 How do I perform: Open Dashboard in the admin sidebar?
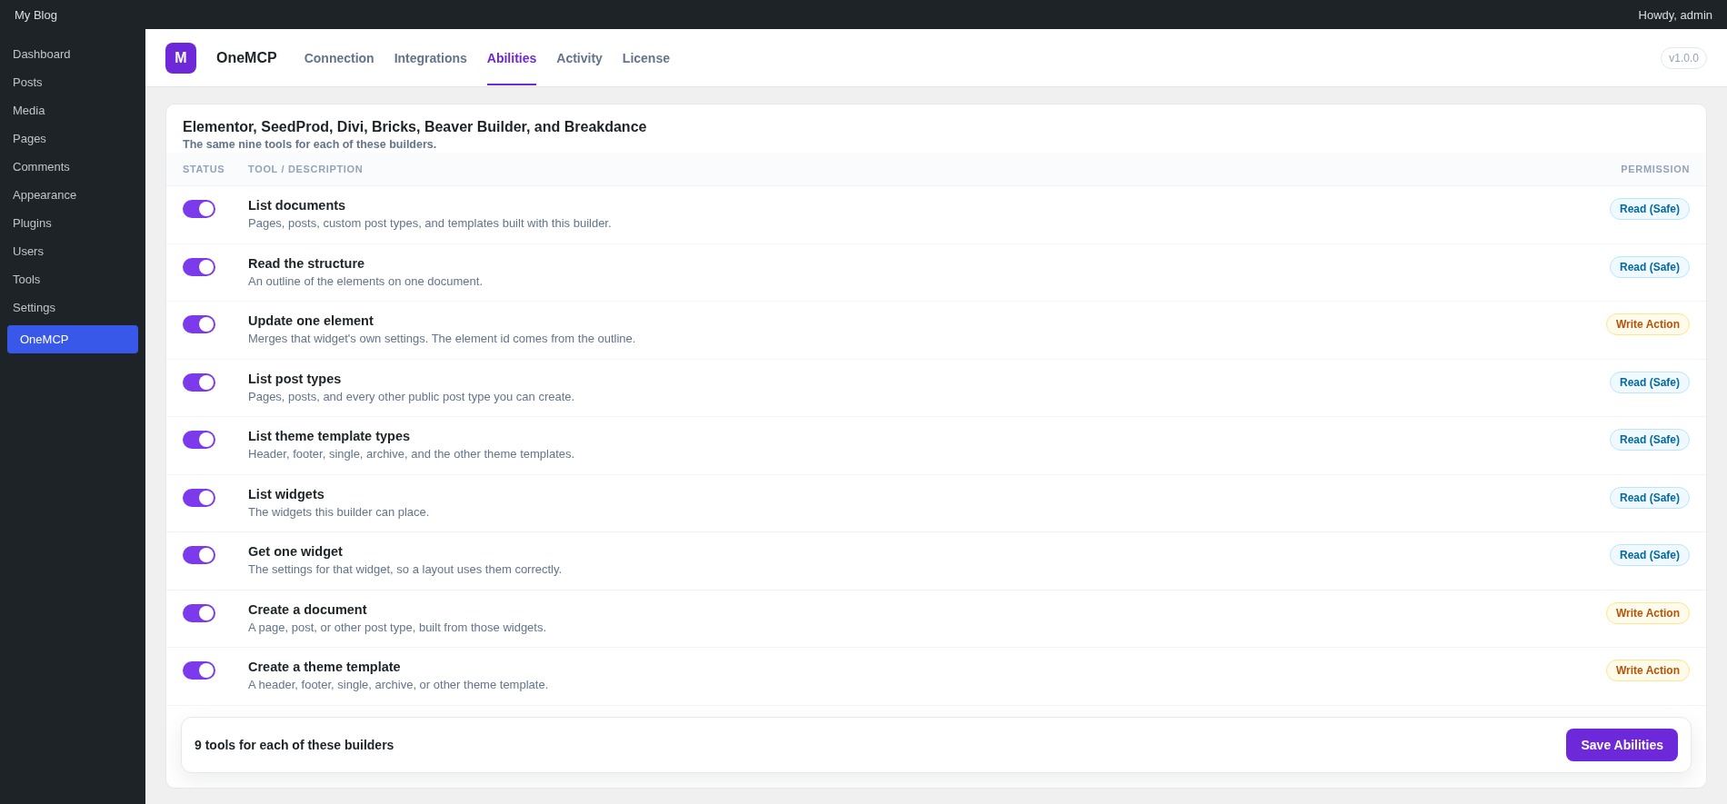(73, 55)
